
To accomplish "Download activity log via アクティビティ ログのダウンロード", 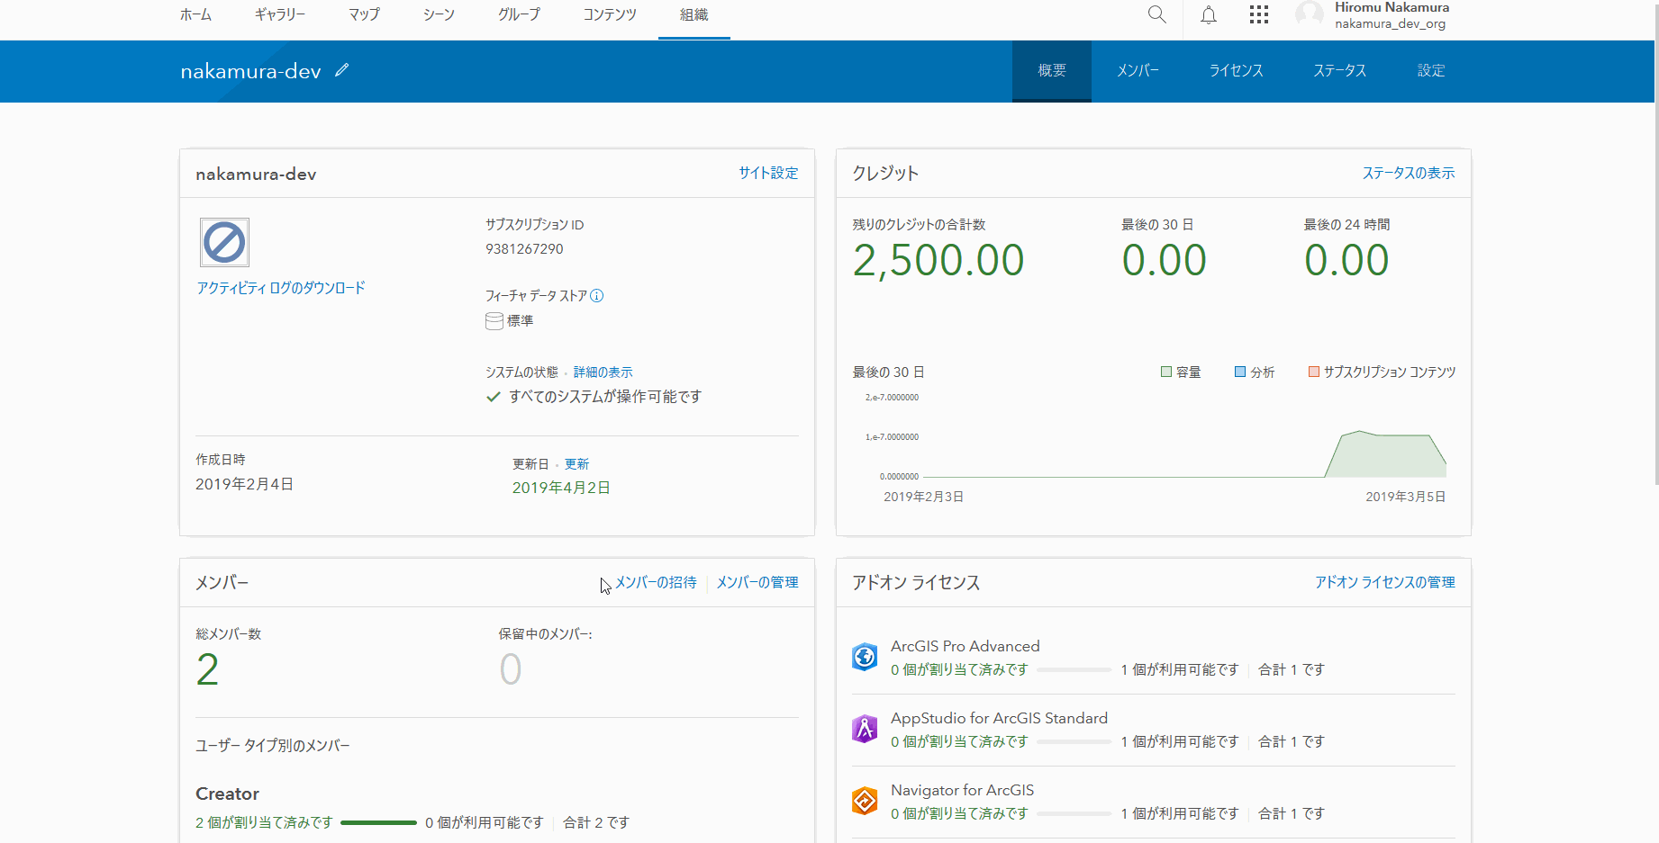I will pyautogui.click(x=281, y=288).
